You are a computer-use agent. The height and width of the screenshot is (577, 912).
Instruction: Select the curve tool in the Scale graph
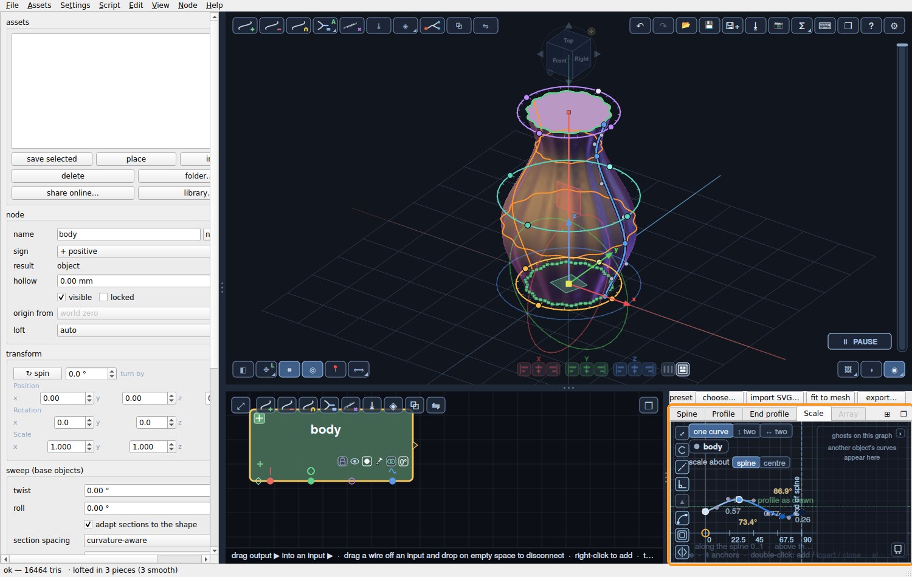(682, 518)
